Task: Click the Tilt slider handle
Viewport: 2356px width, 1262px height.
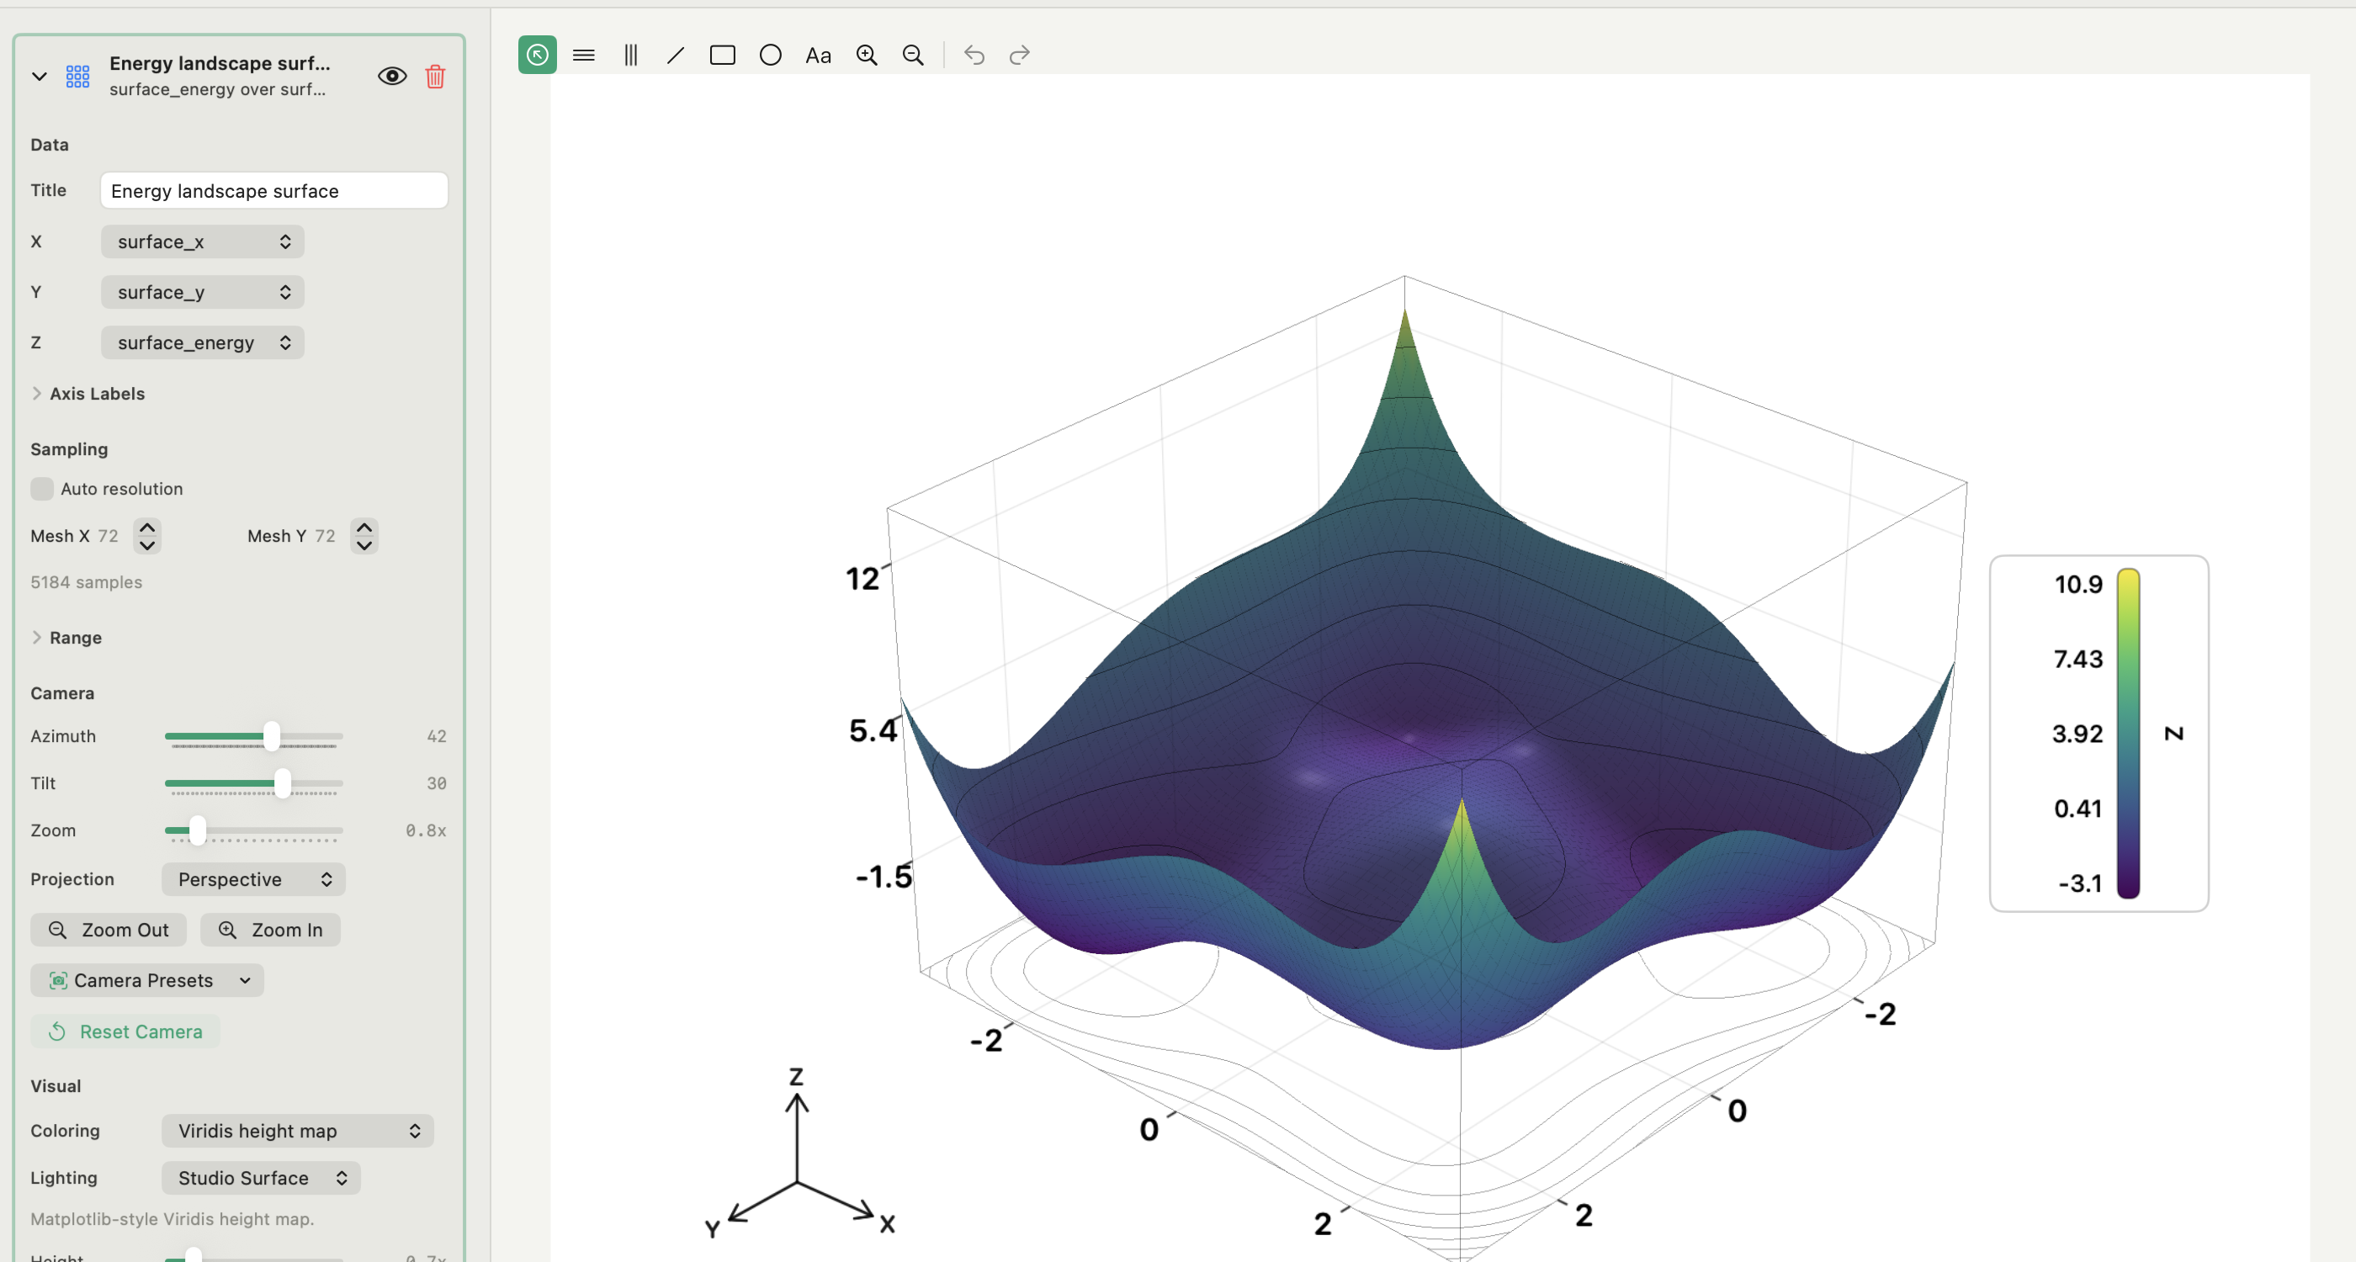Action: tap(283, 782)
